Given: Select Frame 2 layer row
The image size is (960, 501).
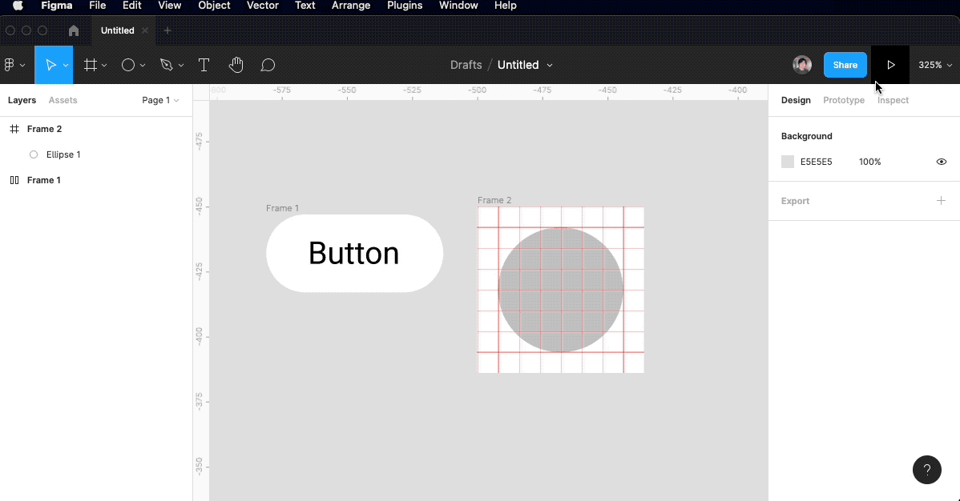Looking at the screenshot, I should pyautogui.click(x=96, y=129).
